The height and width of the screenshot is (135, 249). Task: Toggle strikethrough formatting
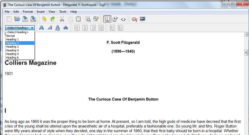[x=66, y=28]
